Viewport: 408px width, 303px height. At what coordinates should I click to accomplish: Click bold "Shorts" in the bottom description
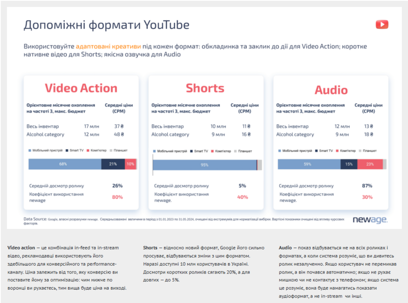150,248
